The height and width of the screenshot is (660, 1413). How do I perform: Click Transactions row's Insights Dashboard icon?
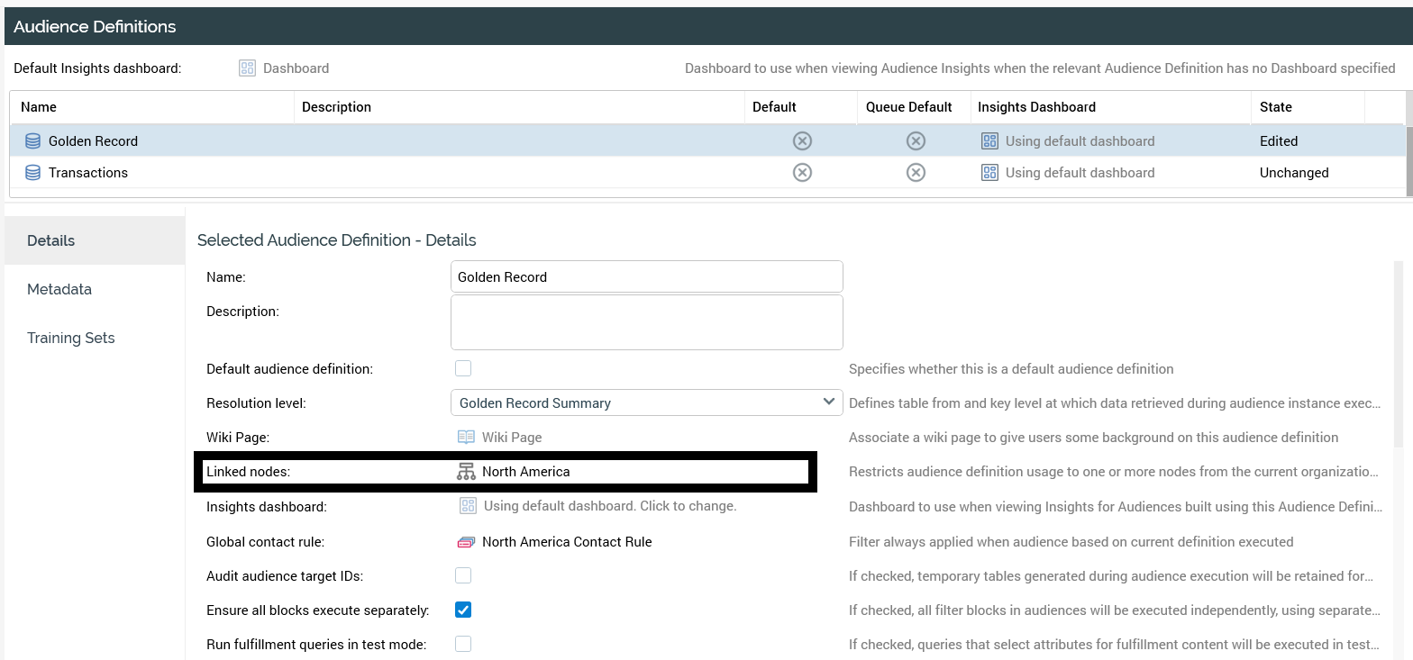989,173
